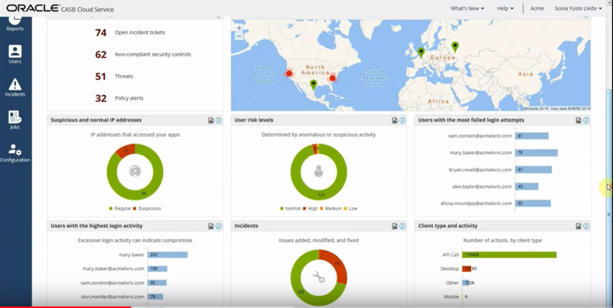The height and width of the screenshot is (308, 613).
Task: Click the red Incidents donut segment showing 74
Action: 337,264
